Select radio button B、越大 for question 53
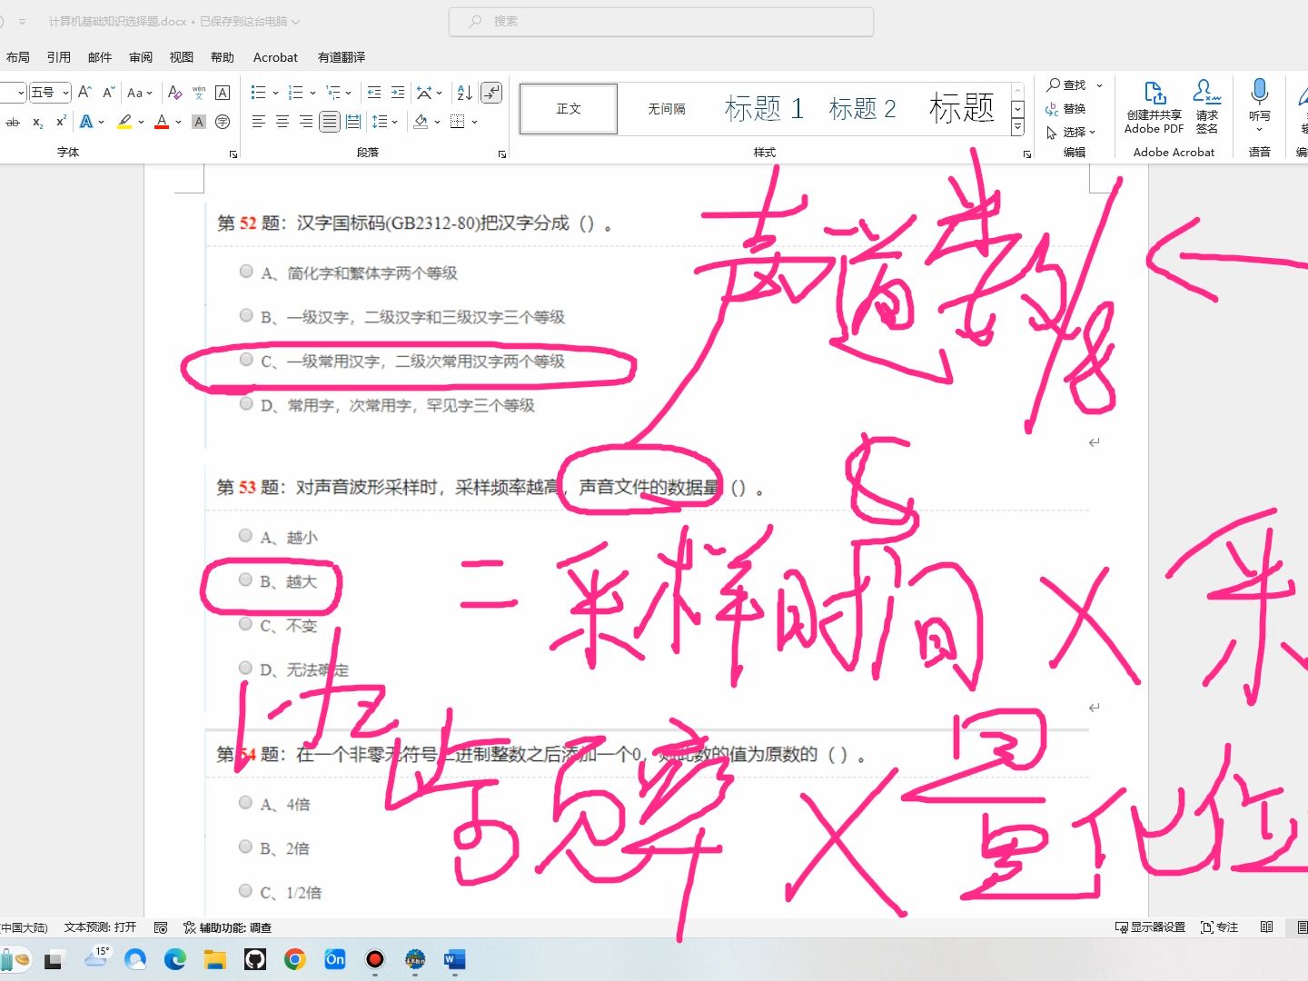 245,580
